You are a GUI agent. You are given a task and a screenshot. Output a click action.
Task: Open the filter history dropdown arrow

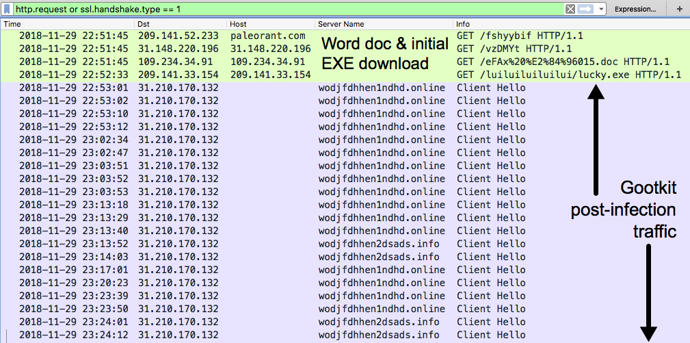click(x=601, y=10)
